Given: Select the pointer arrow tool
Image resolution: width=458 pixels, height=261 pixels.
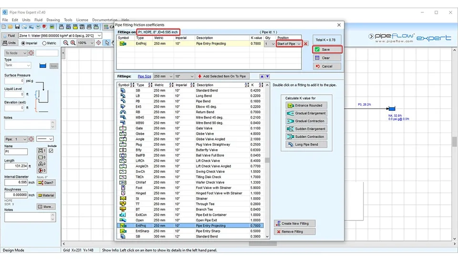Looking at the screenshot, I should (x=107, y=43).
